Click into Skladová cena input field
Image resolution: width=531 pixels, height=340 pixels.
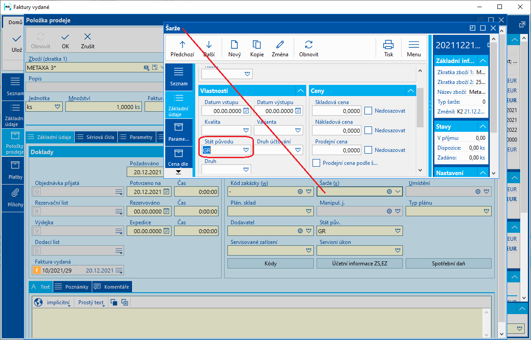[x=337, y=110]
